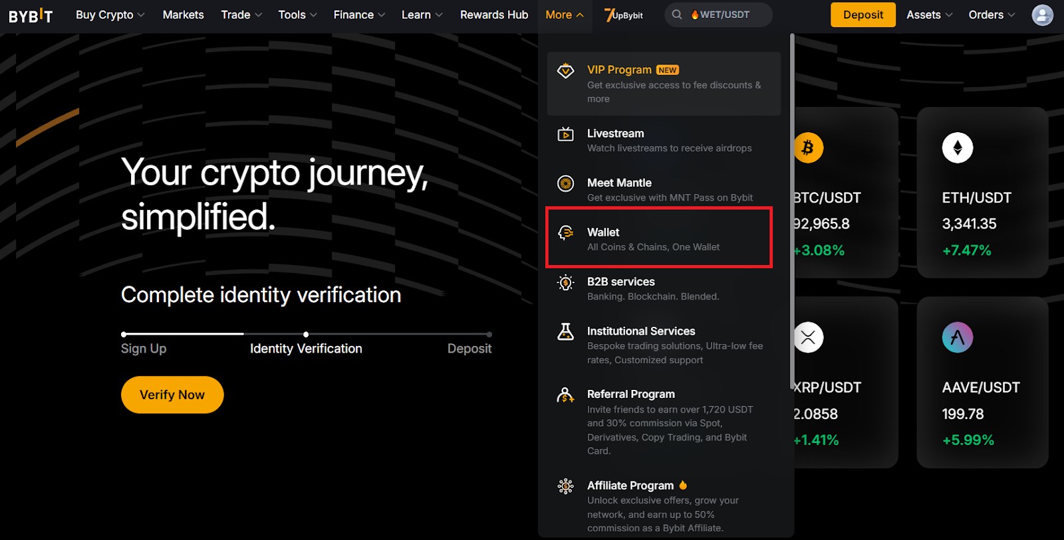The height and width of the screenshot is (540, 1064).
Task: Click the B2B services lightbulb icon
Action: [x=565, y=282]
